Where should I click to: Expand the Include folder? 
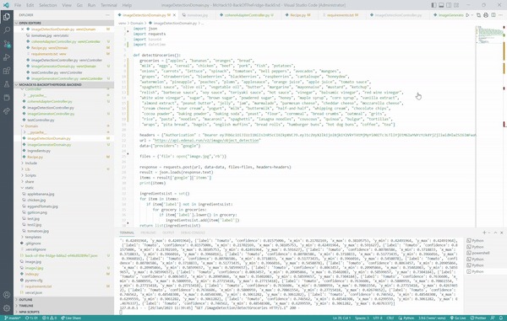click(64, 163)
